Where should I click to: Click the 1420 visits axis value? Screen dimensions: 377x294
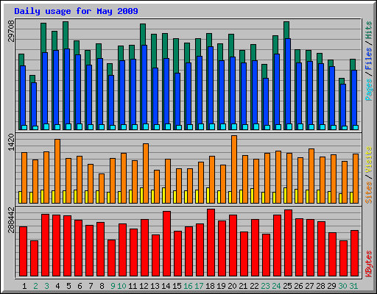[x=11, y=142]
